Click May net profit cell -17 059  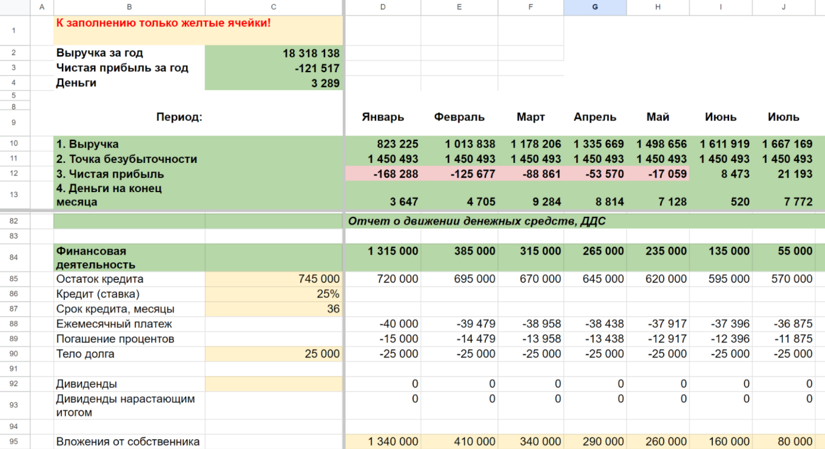tap(658, 174)
